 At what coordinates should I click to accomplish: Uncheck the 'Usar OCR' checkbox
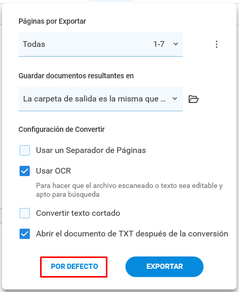[25, 171]
